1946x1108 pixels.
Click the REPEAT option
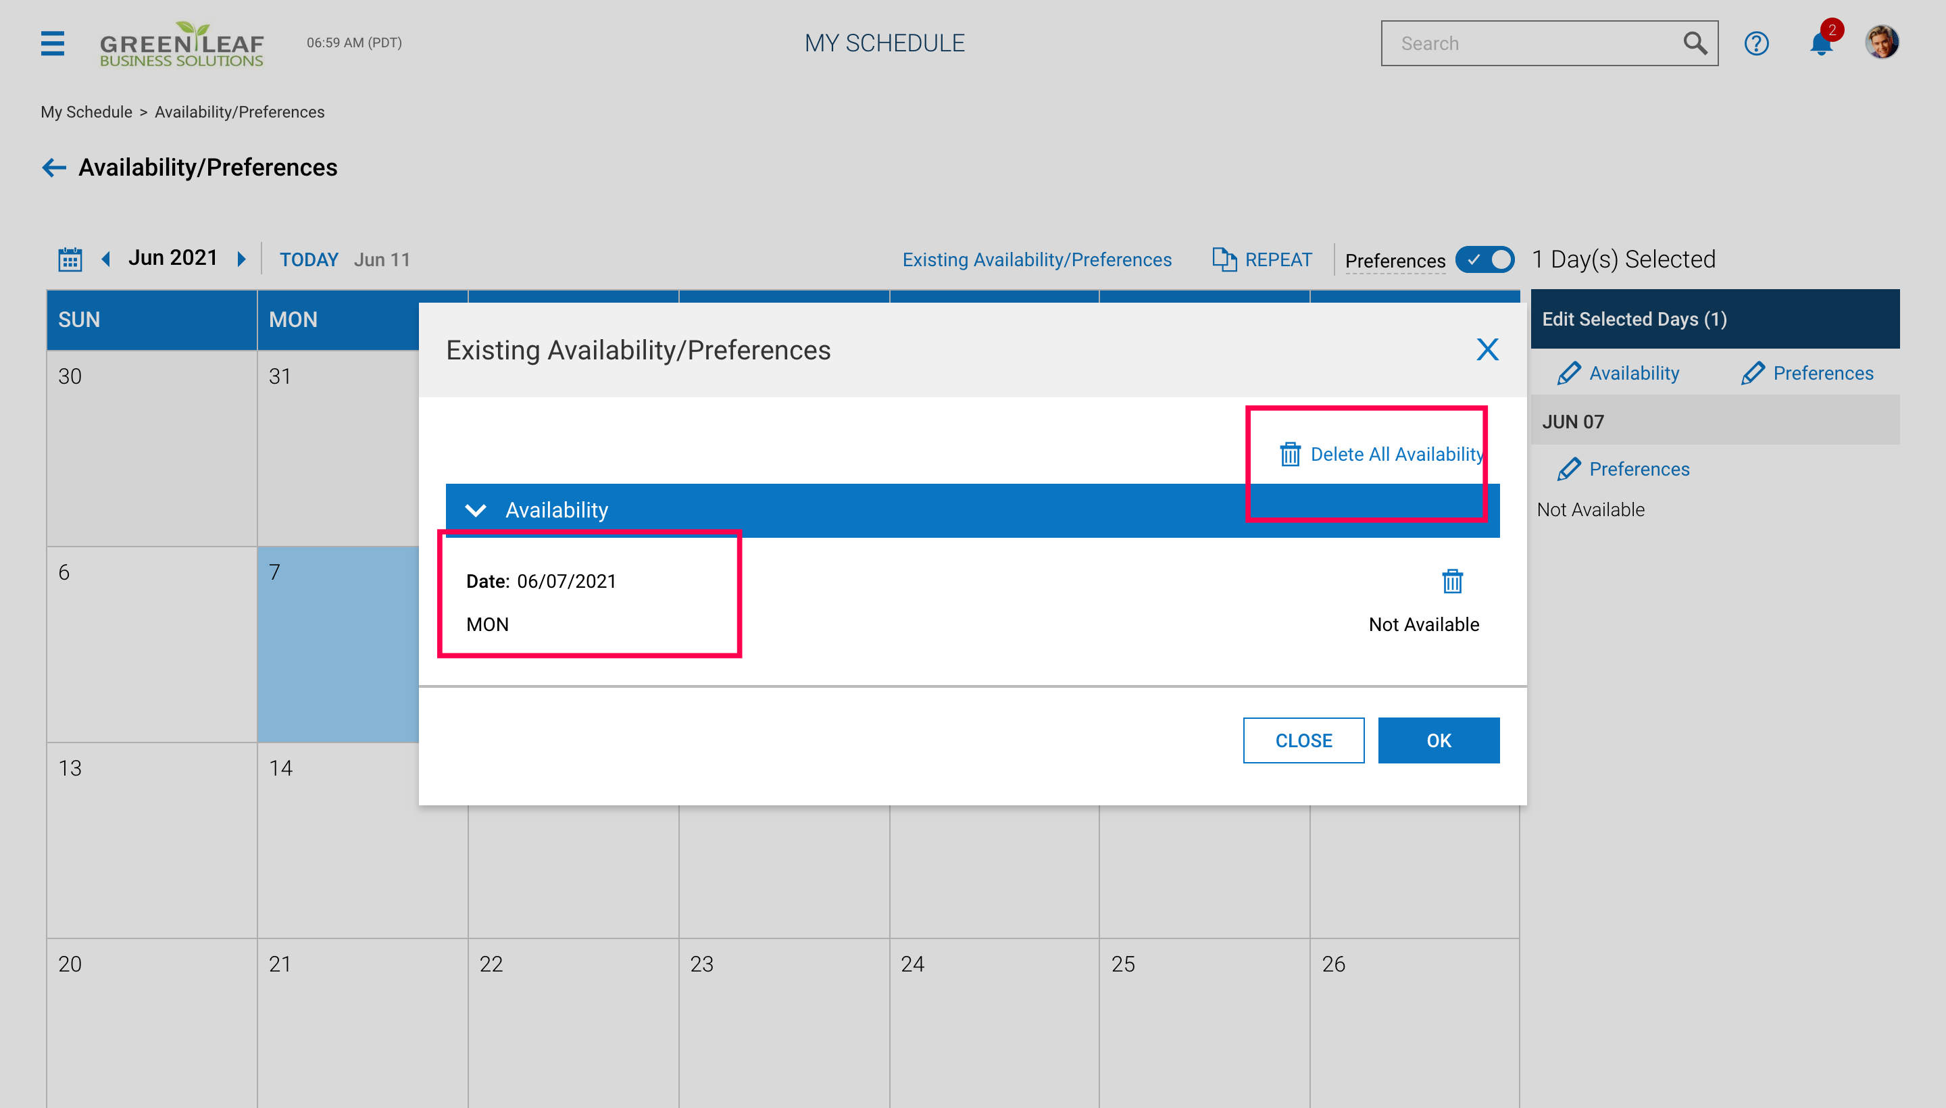[1263, 259]
